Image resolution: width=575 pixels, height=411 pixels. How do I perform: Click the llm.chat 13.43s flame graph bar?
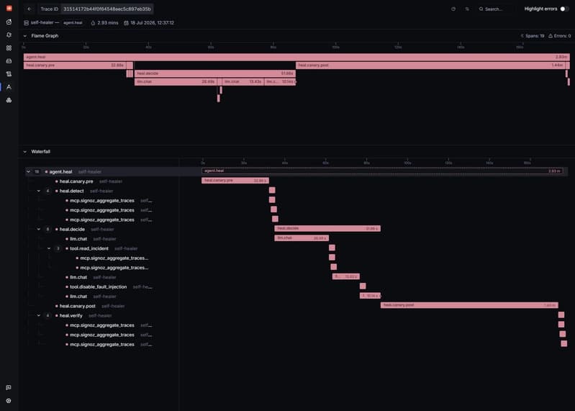click(x=243, y=82)
